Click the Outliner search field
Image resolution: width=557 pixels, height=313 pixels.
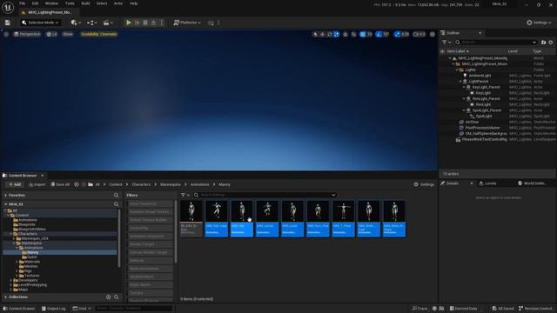point(496,43)
